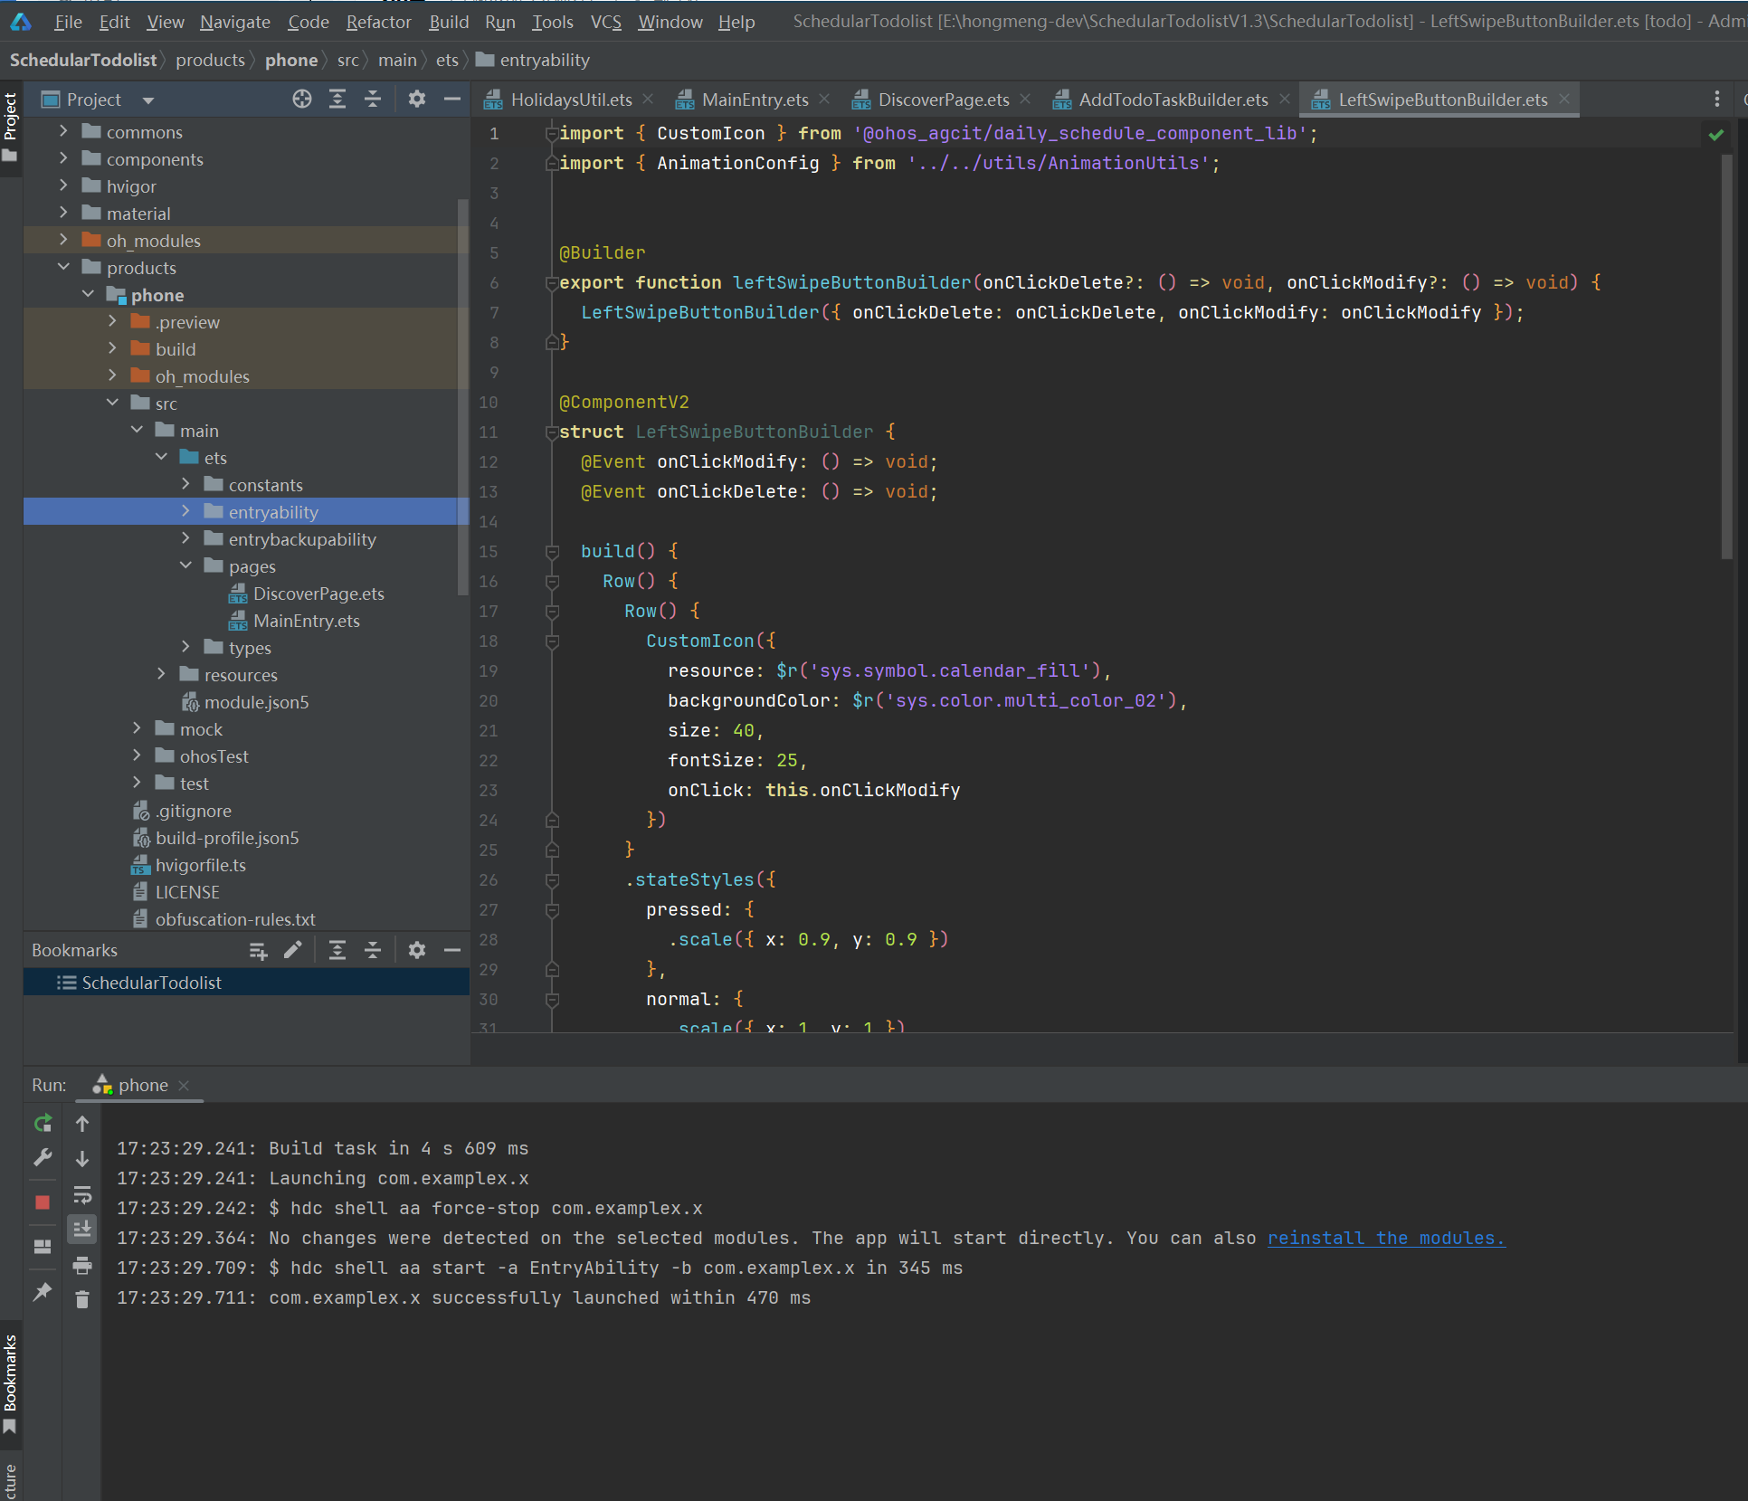The image size is (1748, 1501).
Task: Open MainEntry.ets in project tree
Action: (x=306, y=621)
